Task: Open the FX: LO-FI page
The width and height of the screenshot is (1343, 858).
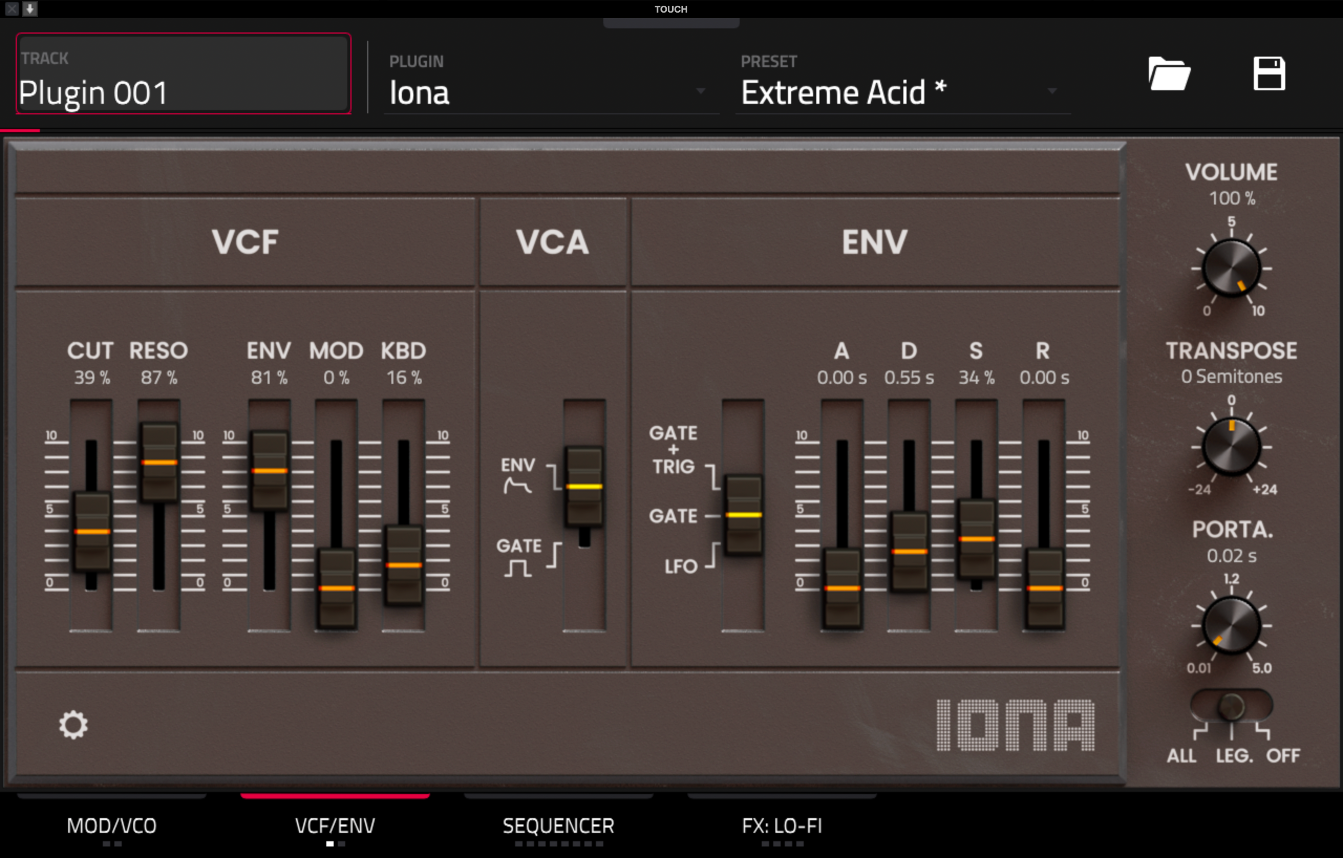Action: click(x=781, y=825)
